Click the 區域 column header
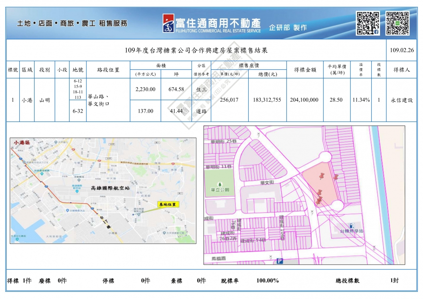The image size is (423, 299). pyautogui.click(x=27, y=70)
